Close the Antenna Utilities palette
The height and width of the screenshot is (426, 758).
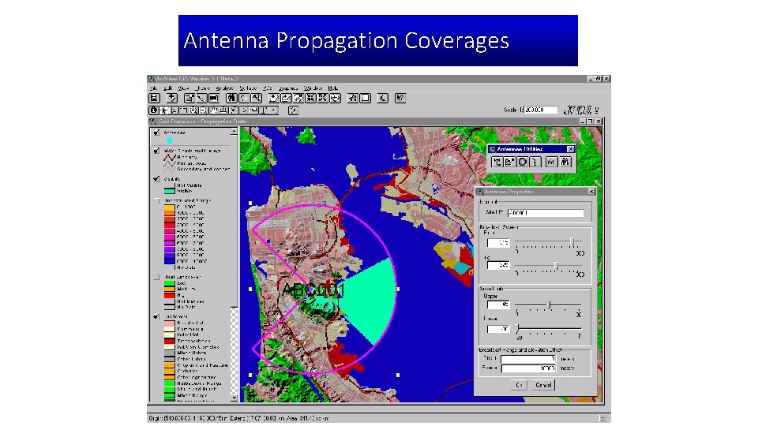[x=570, y=149]
